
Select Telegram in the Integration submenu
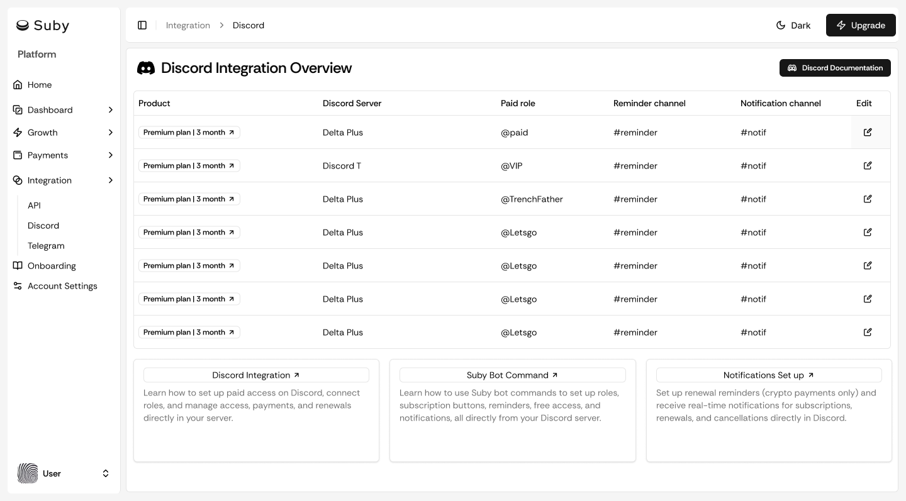pos(46,246)
